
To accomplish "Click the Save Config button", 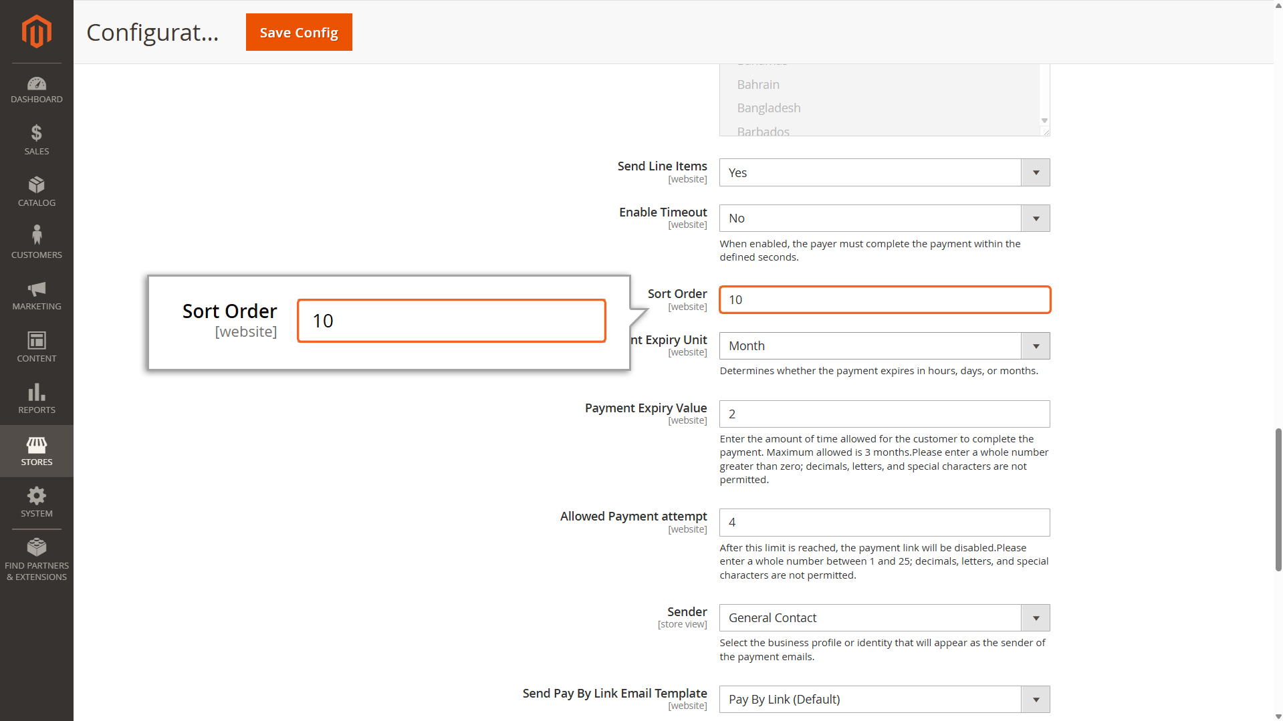I will [299, 32].
